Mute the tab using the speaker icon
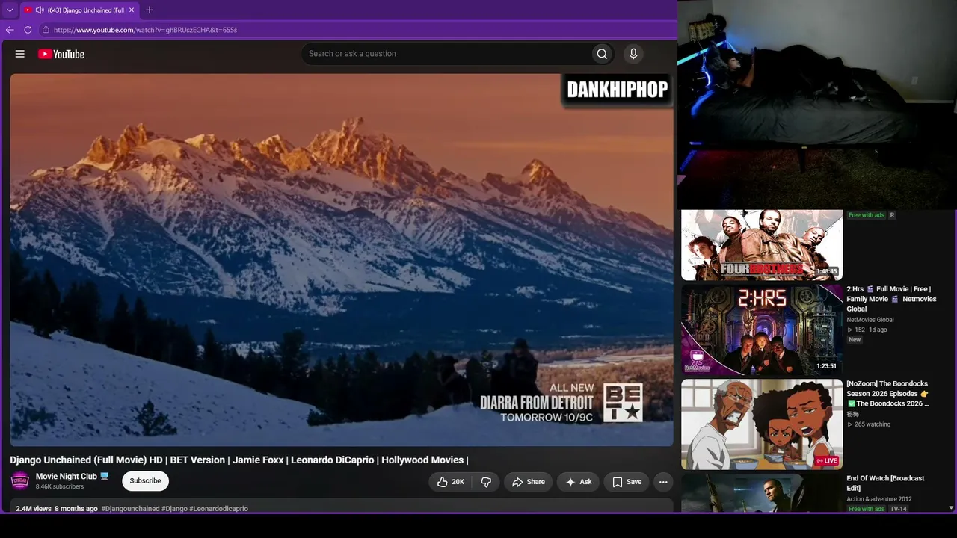Screen dimensions: 957x538 (40, 10)
